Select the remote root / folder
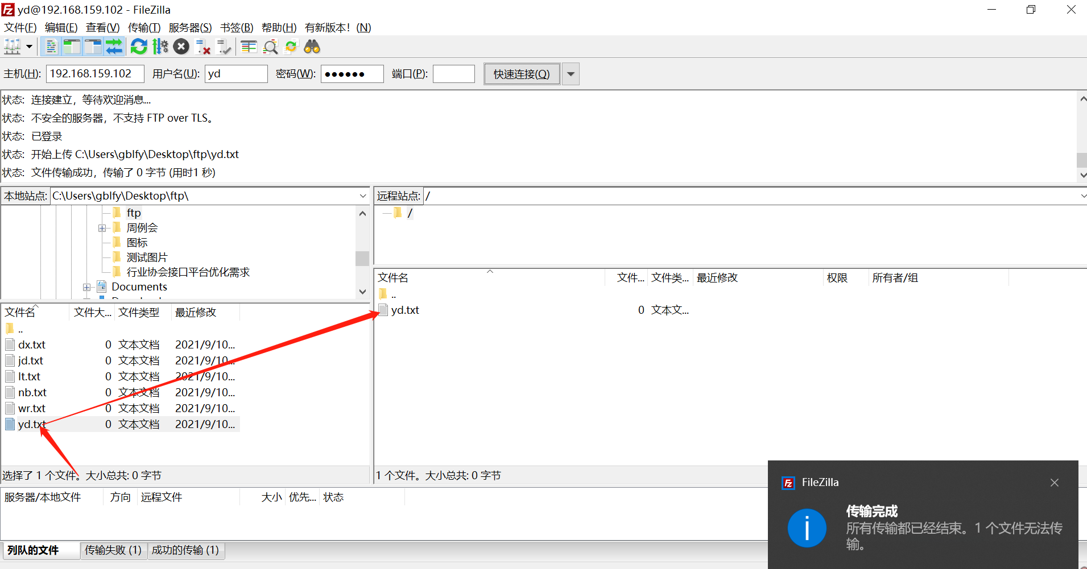 coord(410,213)
